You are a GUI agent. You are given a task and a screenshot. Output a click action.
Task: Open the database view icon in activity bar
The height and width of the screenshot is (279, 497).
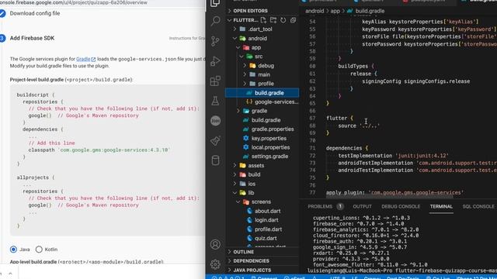[215, 160]
